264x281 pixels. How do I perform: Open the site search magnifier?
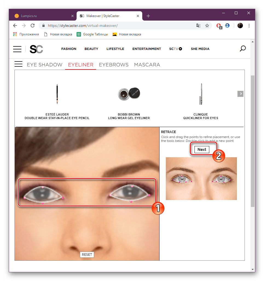(x=243, y=49)
